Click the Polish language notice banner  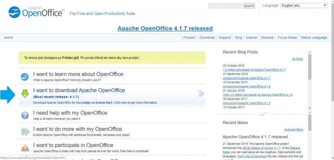coord(112,58)
